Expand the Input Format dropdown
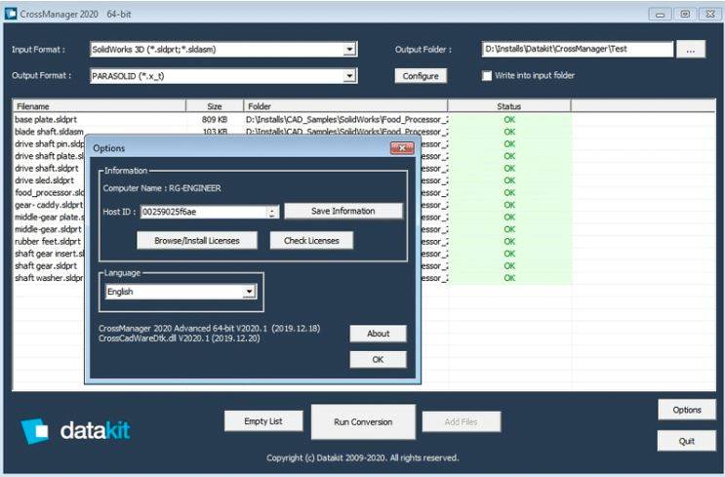 [349, 50]
